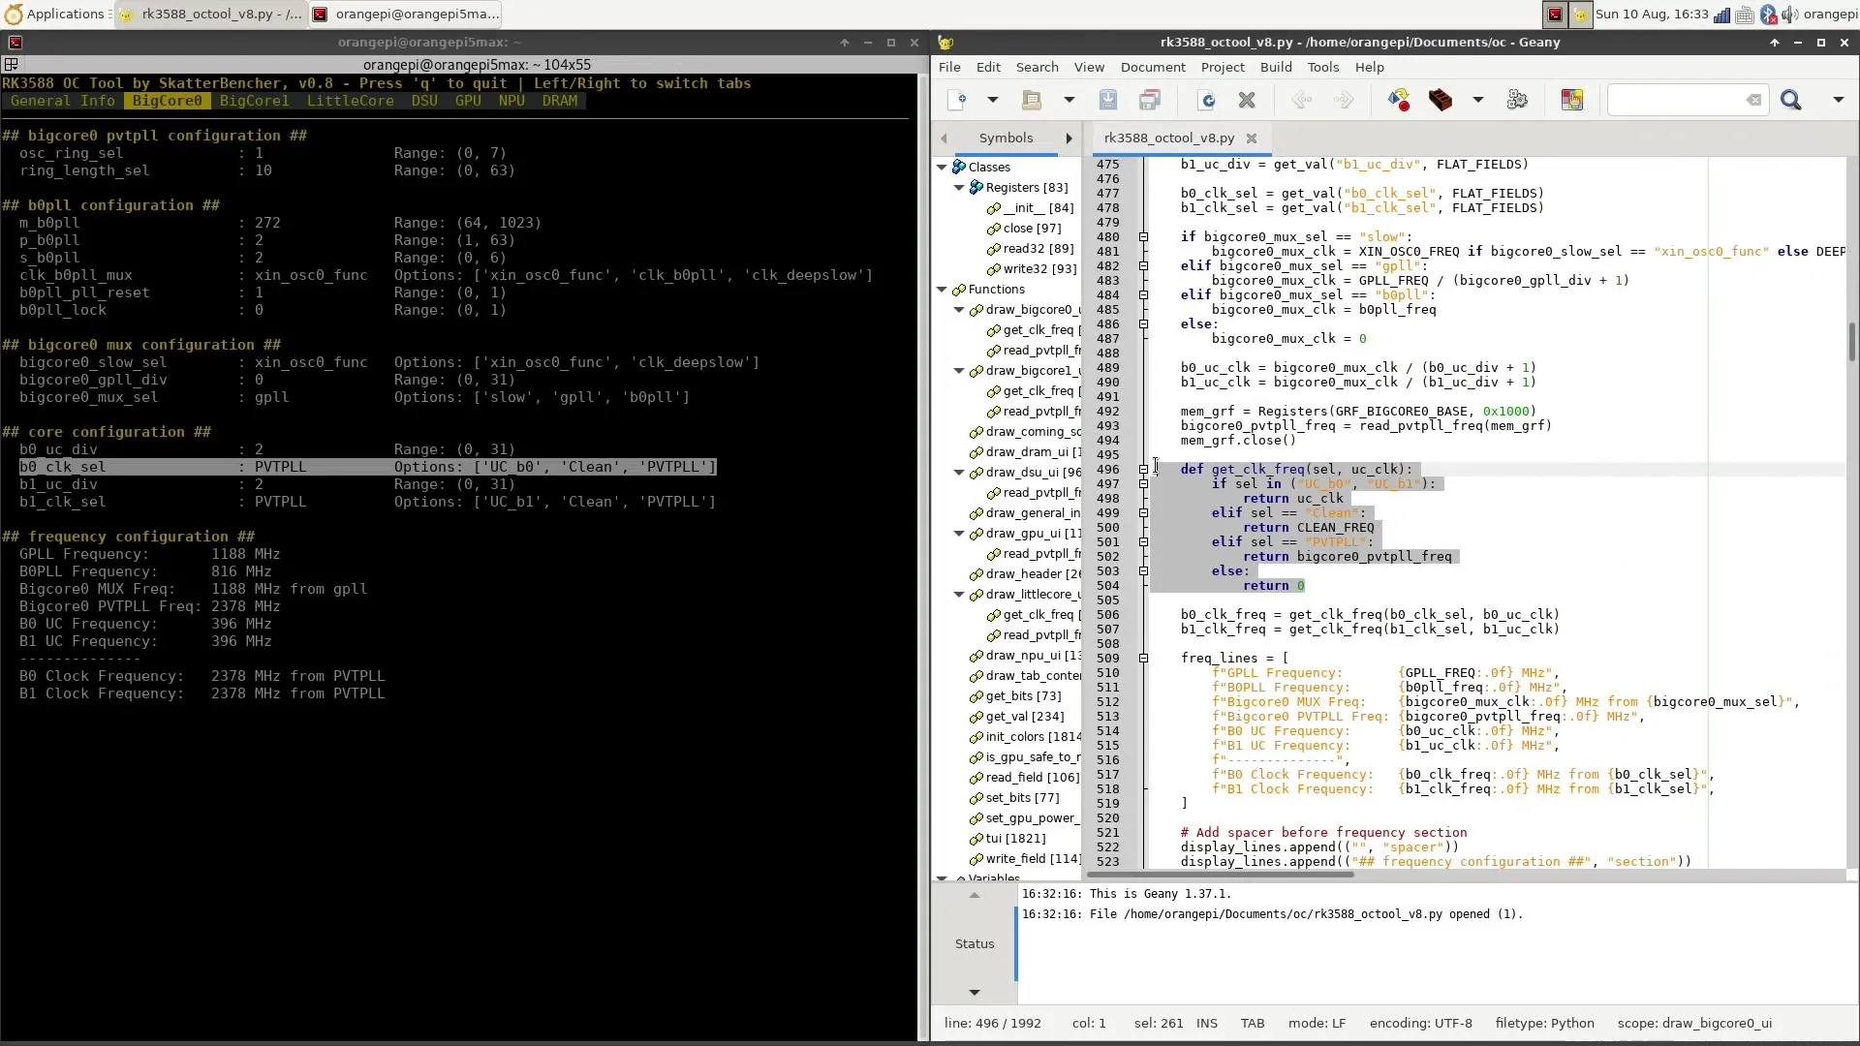Click the brick build icon
The height and width of the screenshot is (1046, 1860).
(1441, 100)
